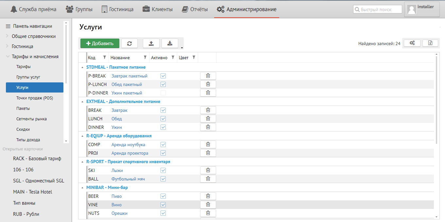
Task: Click trash icon for the SKI row
Action: point(208,170)
